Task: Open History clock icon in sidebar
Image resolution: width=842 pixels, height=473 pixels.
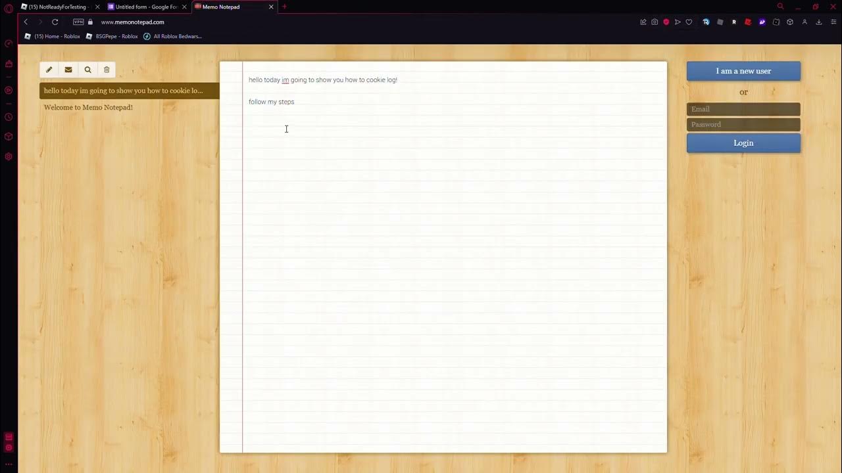Action: point(9,117)
